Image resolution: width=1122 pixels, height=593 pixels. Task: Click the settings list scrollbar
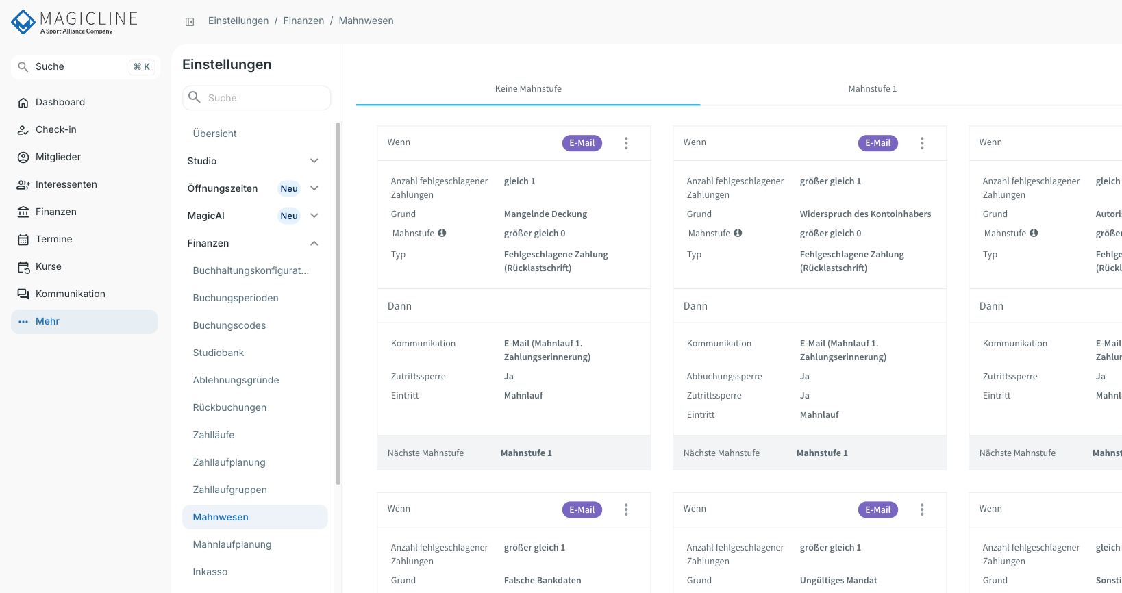pos(338,303)
